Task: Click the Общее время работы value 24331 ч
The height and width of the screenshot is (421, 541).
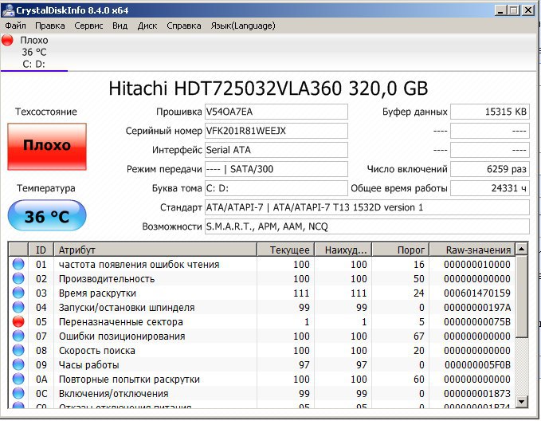Action: tap(490, 188)
